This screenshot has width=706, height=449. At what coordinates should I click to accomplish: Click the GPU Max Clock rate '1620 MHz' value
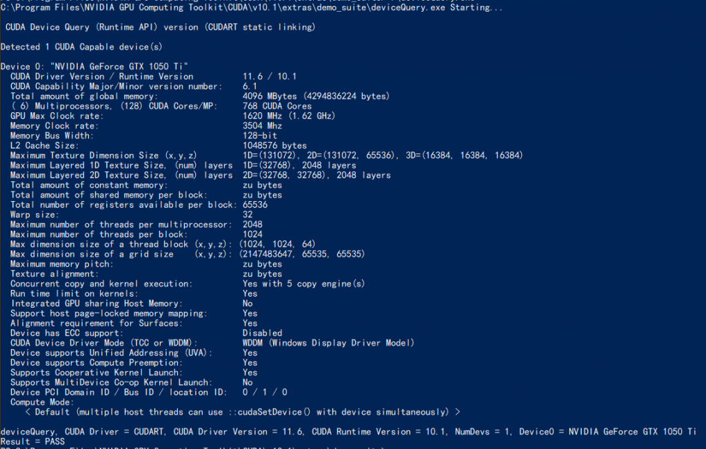[262, 116]
